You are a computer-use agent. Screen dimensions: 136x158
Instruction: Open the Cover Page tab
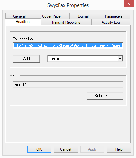tap(52, 16)
